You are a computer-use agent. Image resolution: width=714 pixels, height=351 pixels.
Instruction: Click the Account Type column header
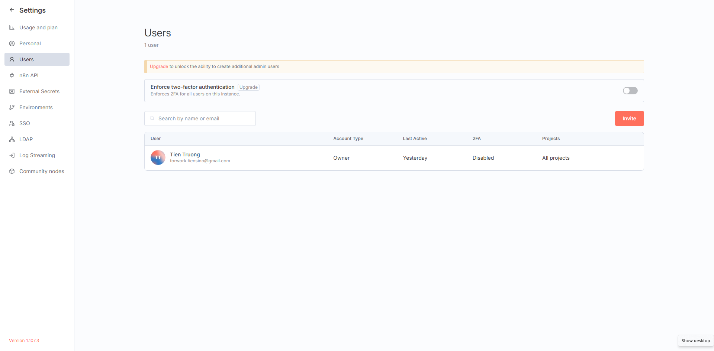348,139
